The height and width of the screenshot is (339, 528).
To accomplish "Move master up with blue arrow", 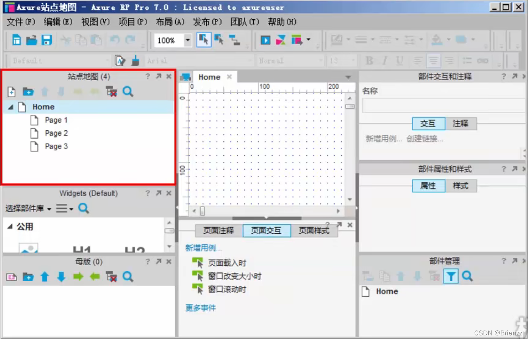I will click(x=45, y=277).
